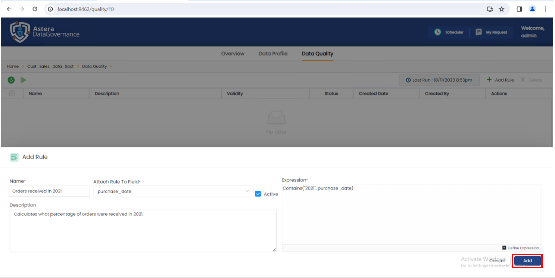Open the Scheduler

coord(449,32)
